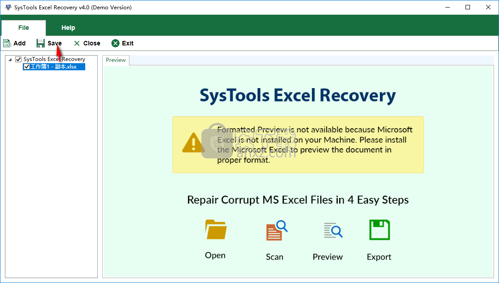This screenshot has width=499, height=283.
Task: Collapse the SysTools Excel Recovery tree node
Action: pyautogui.click(x=10, y=59)
